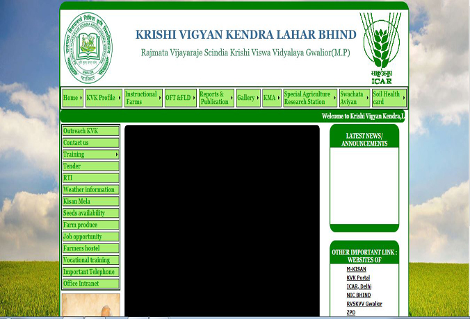
Task: Click the Krishi Vigyan Kendra Lahar Bhind title
Action: [x=245, y=35]
